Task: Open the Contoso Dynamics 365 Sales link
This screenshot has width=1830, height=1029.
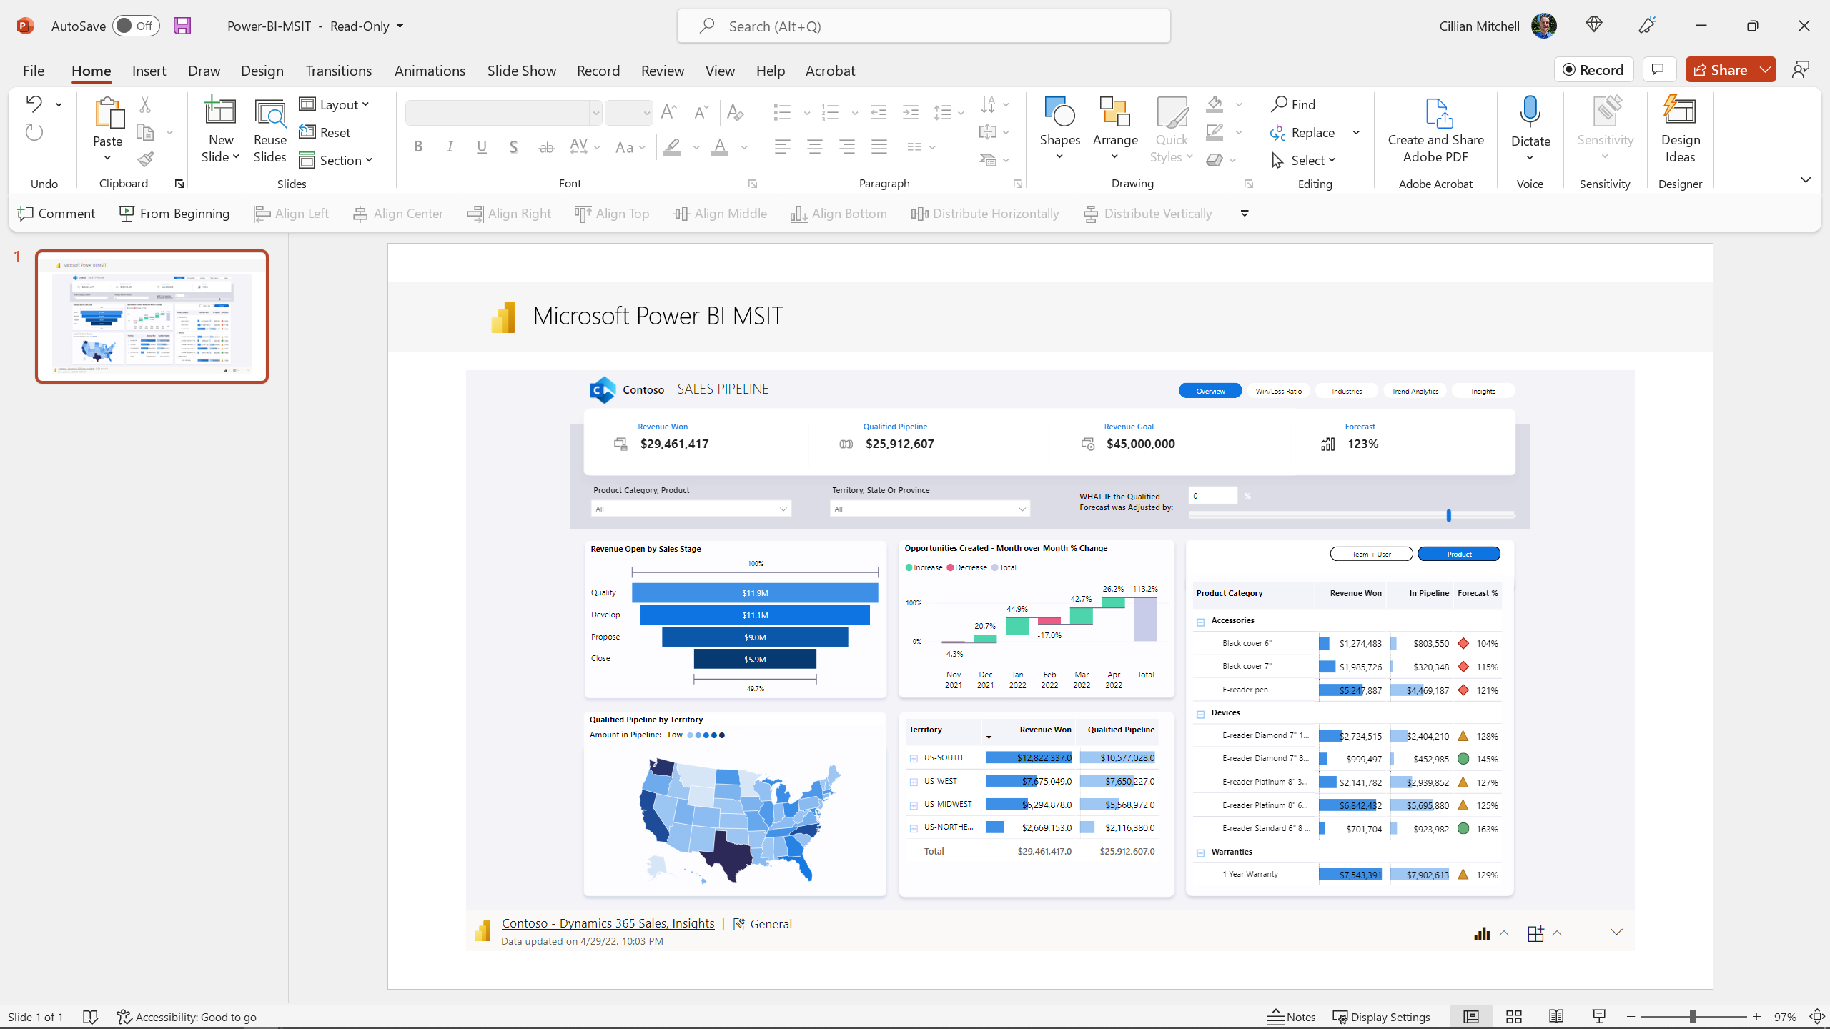Action: click(x=607, y=923)
